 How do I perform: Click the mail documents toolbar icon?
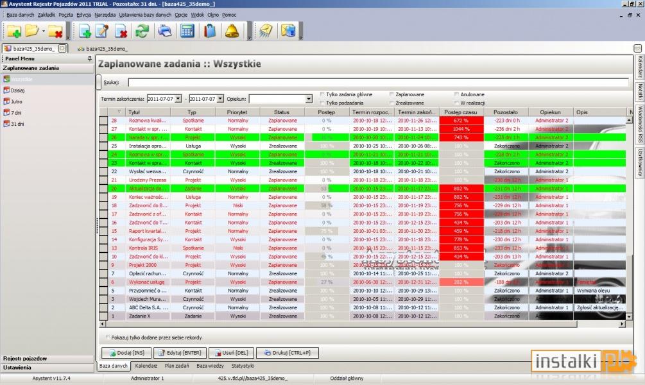coord(288,31)
